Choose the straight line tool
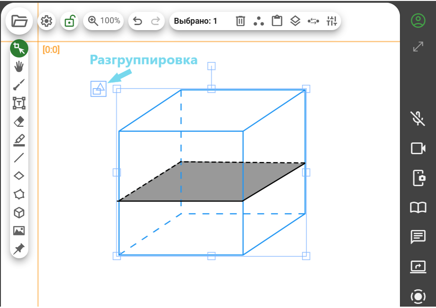 pos(19,158)
